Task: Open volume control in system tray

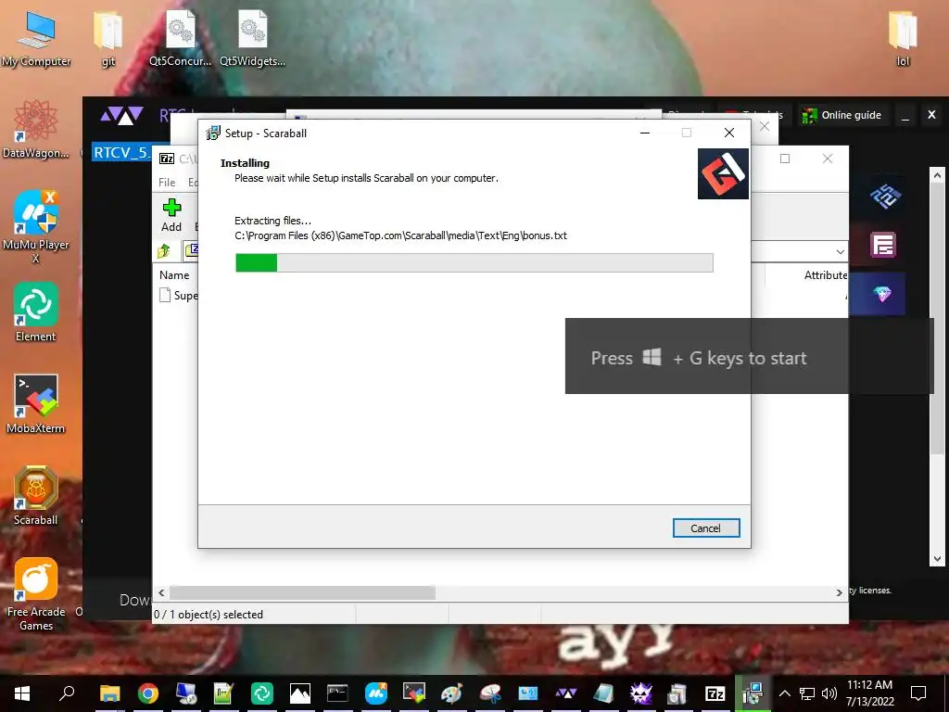Action: (829, 693)
